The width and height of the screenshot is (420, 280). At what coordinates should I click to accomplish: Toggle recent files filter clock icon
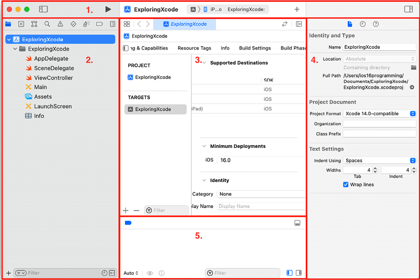[104, 273]
